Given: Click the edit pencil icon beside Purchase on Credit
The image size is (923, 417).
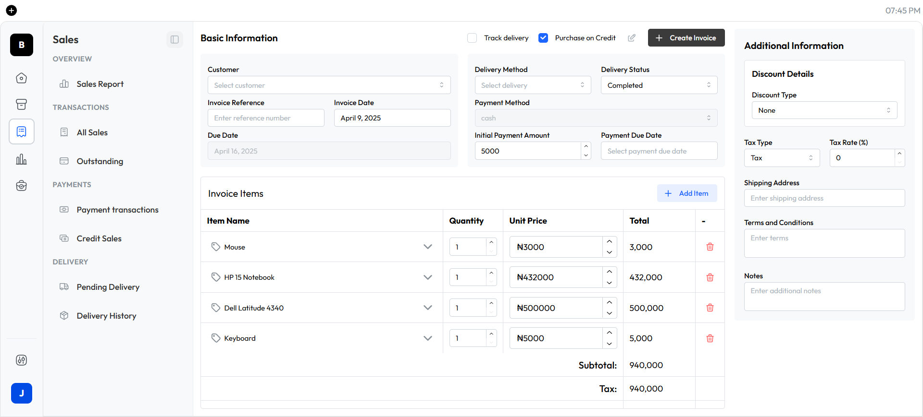Looking at the screenshot, I should click(x=632, y=38).
